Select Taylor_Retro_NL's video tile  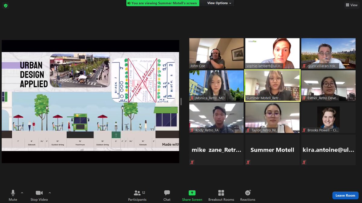[272, 118]
